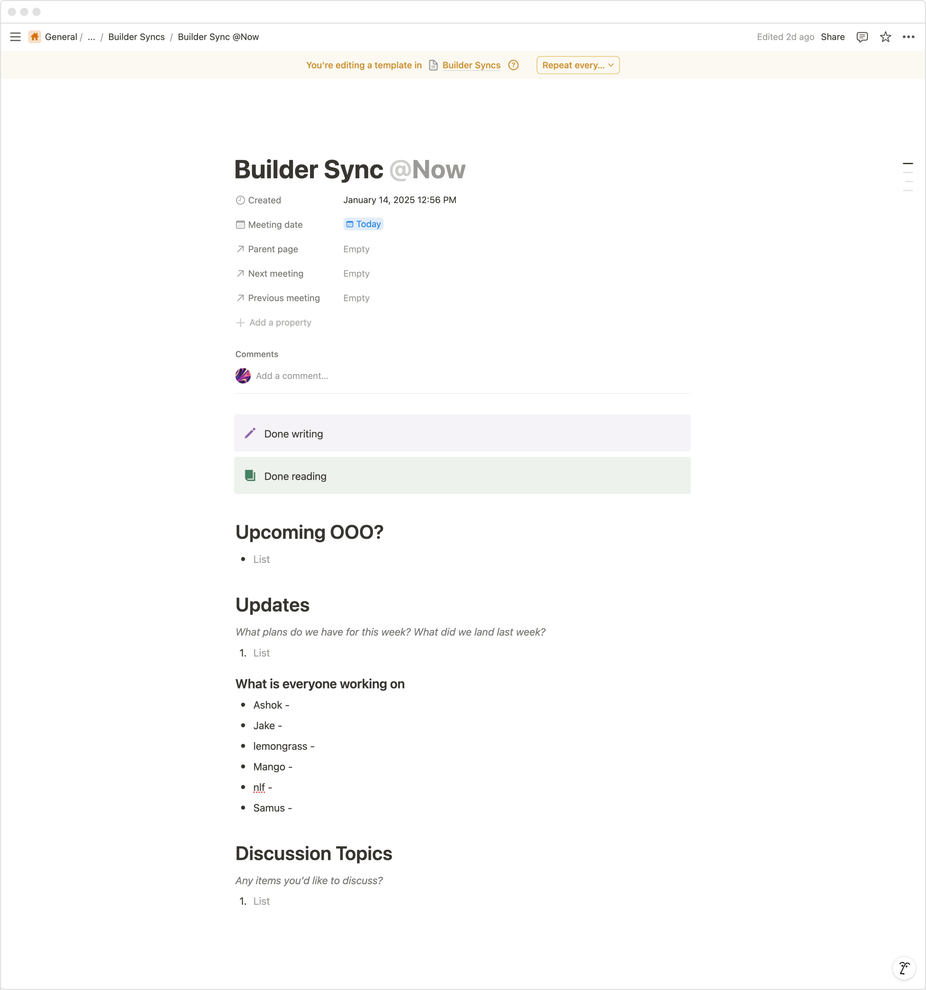Open the sidebar hamburger menu
The height and width of the screenshot is (990, 926).
tap(15, 37)
